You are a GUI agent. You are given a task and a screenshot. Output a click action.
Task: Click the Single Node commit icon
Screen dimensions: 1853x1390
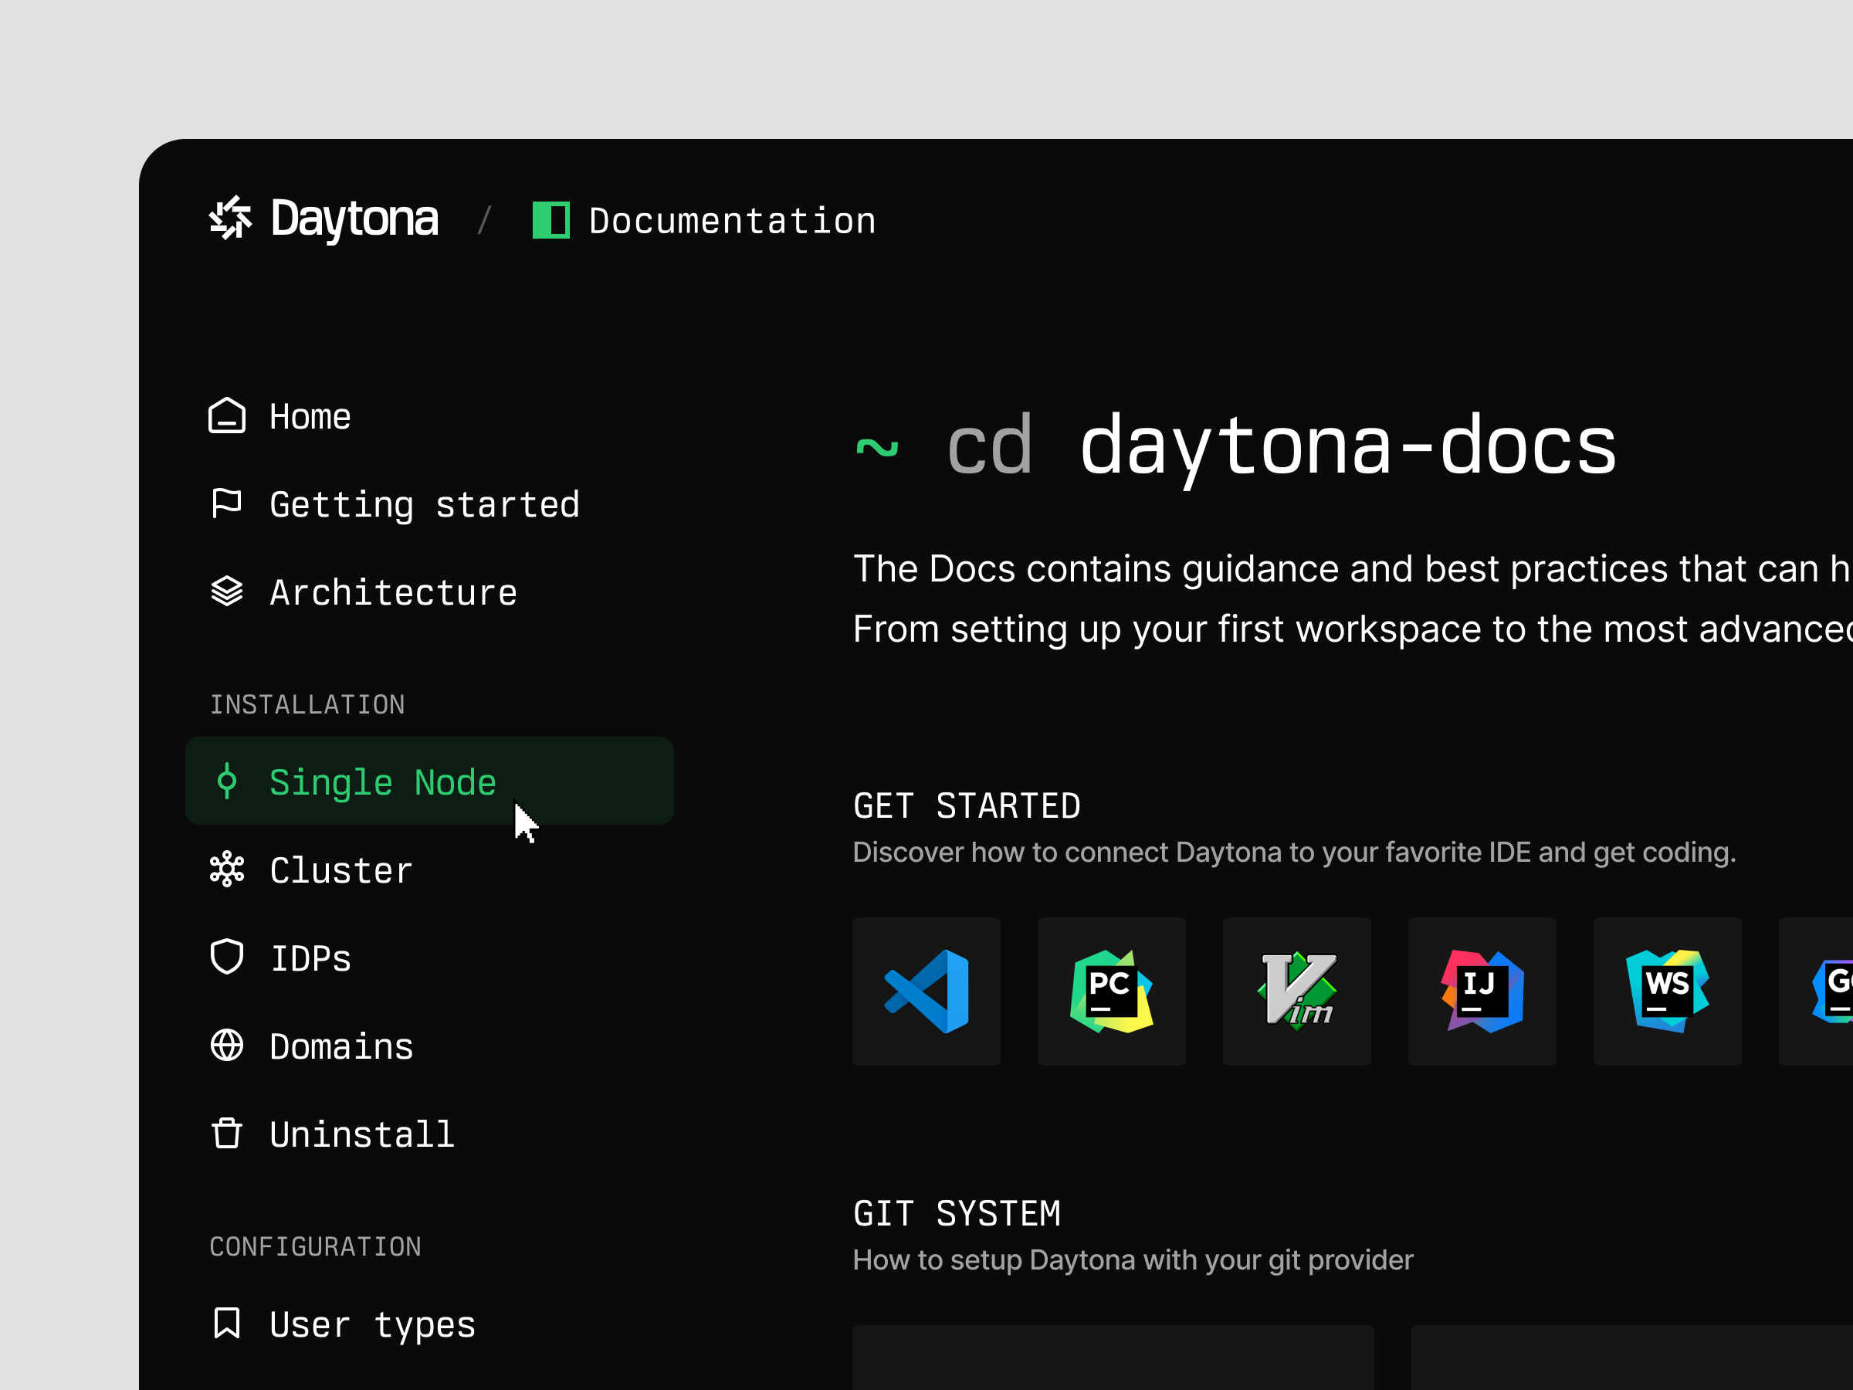coord(227,781)
